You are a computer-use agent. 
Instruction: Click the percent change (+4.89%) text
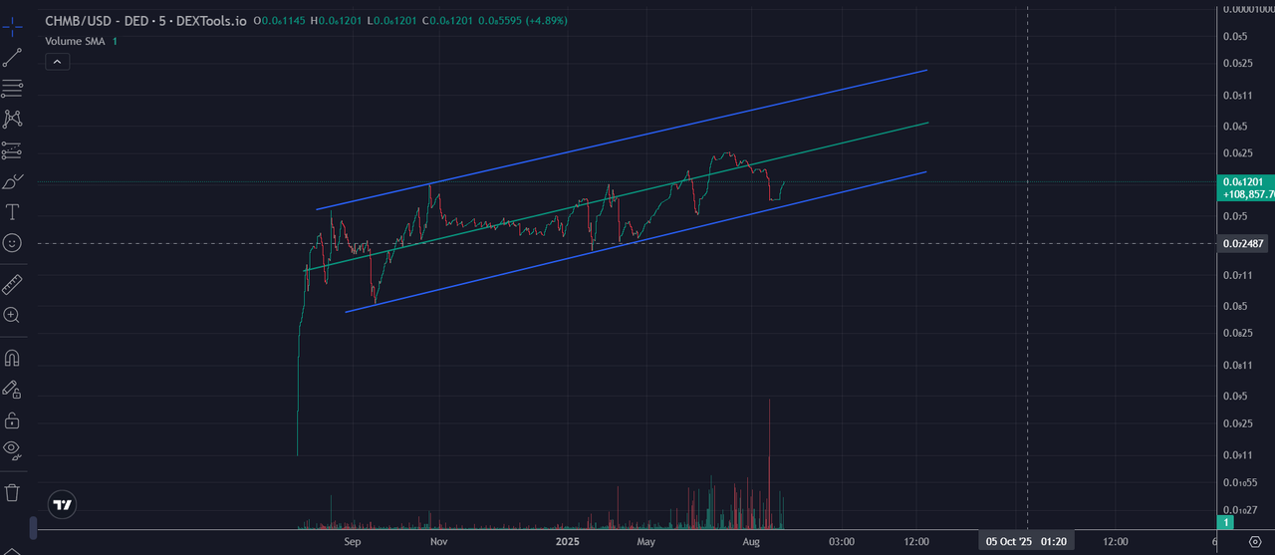pos(546,20)
